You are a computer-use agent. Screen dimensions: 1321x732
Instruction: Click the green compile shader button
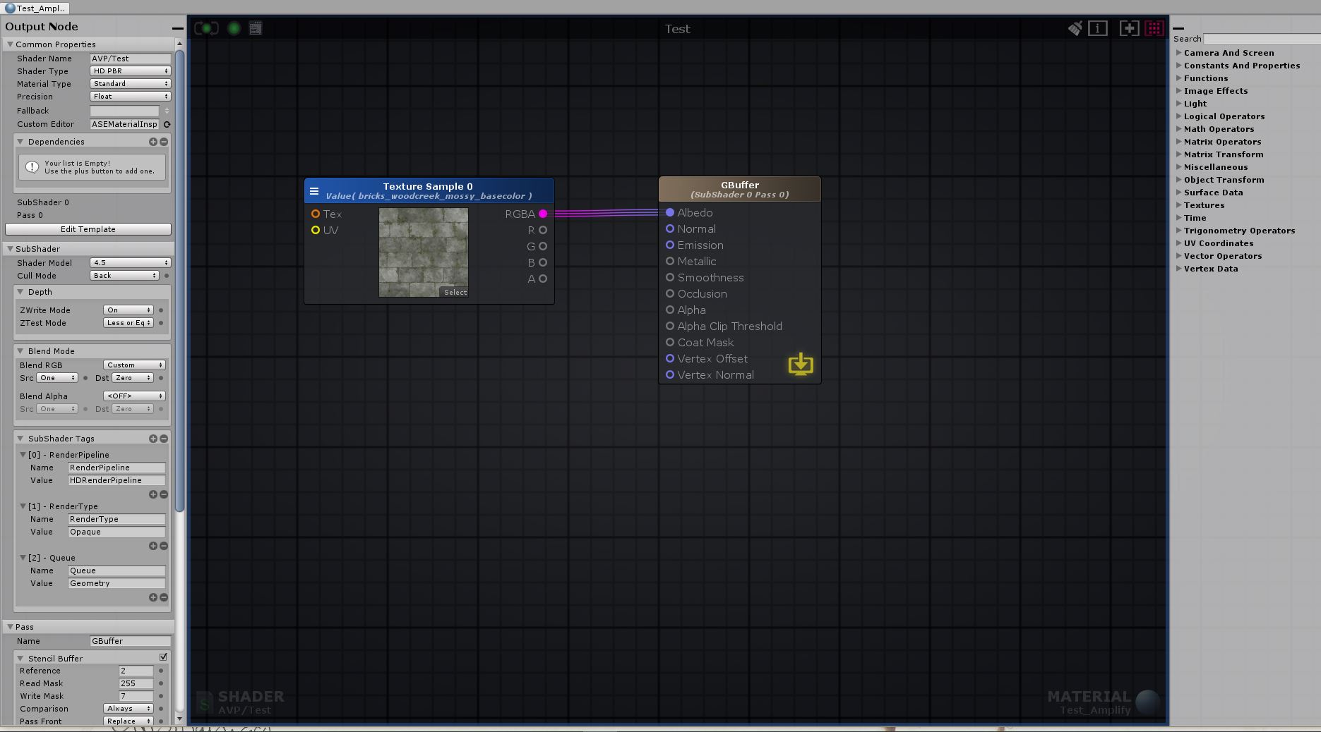tap(234, 28)
